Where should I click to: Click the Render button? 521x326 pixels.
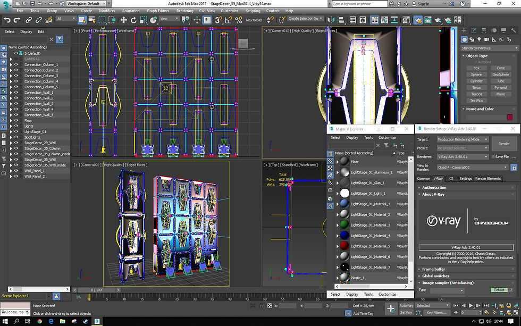[504, 144]
